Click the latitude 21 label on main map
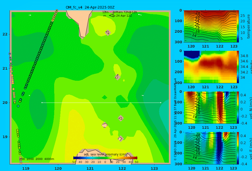This screenshot has width=252, height=171. [x=5, y=68]
